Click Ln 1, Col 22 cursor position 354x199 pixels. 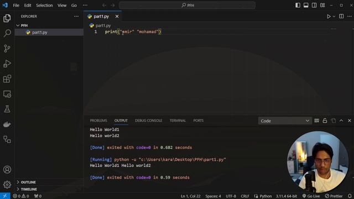click(x=190, y=196)
